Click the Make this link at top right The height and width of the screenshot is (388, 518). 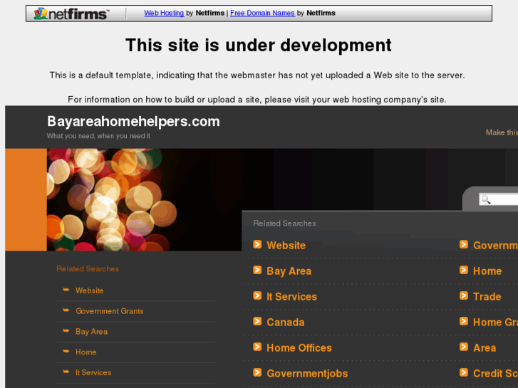pyautogui.click(x=502, y=132)
